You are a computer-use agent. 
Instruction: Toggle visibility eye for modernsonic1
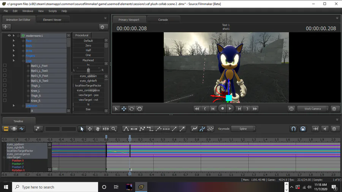coord(9,36)
